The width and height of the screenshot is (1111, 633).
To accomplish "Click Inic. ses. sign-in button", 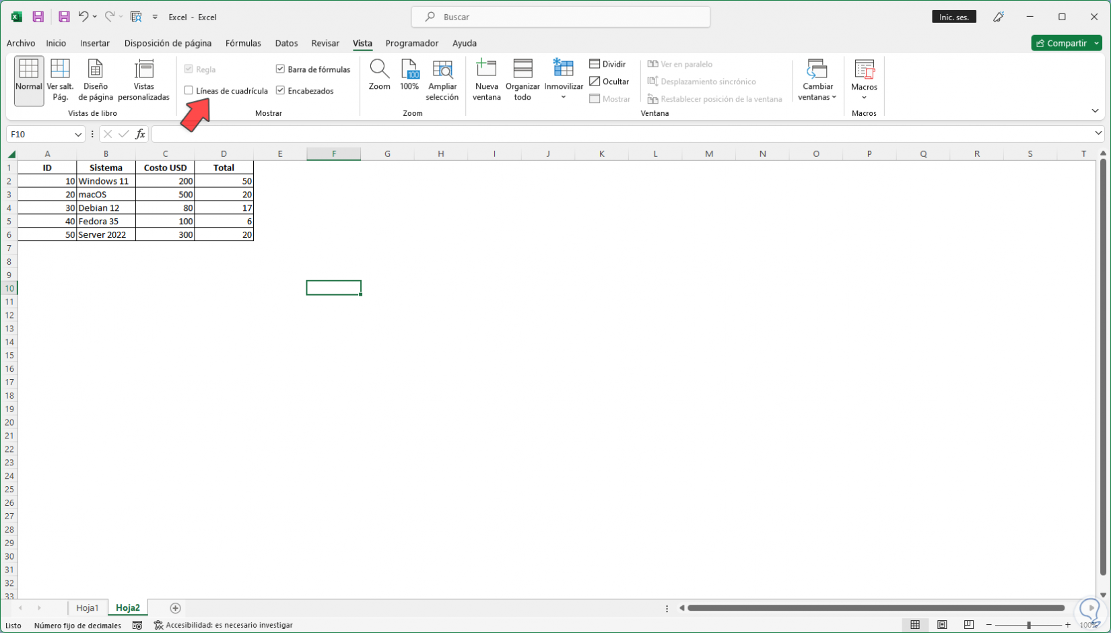I will click(x=954, y=17).
